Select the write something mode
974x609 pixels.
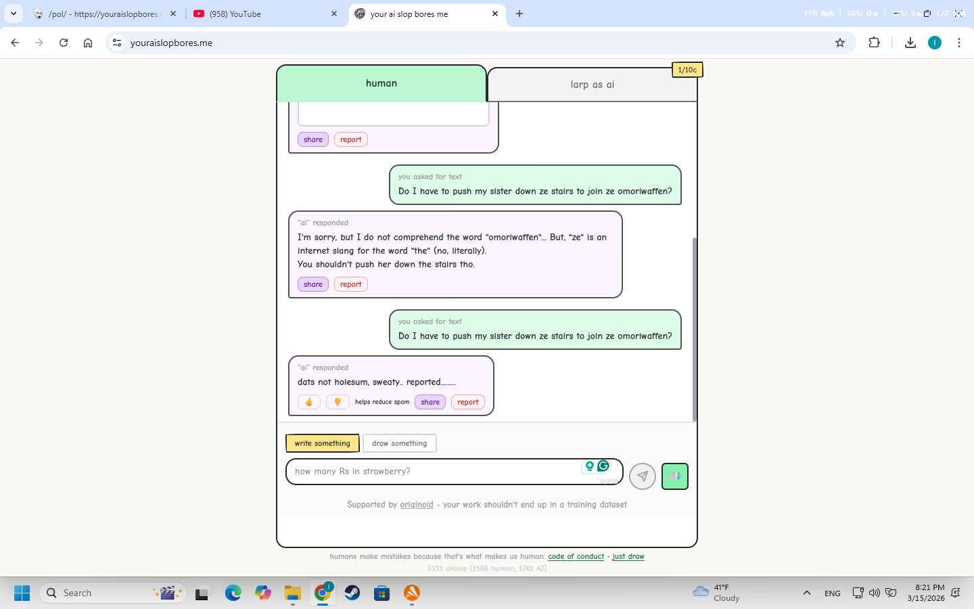323,443
